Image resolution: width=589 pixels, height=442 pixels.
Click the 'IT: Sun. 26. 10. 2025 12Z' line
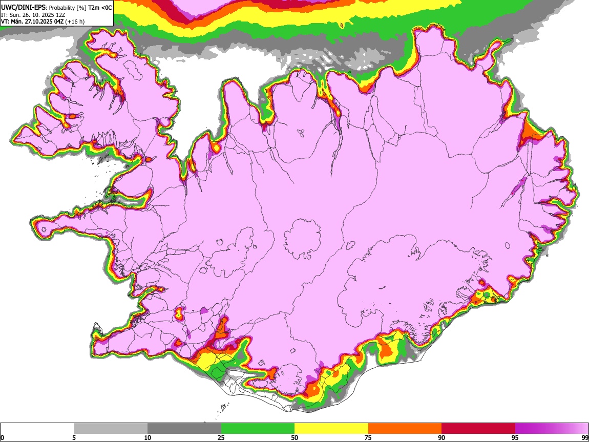point(33,15)
